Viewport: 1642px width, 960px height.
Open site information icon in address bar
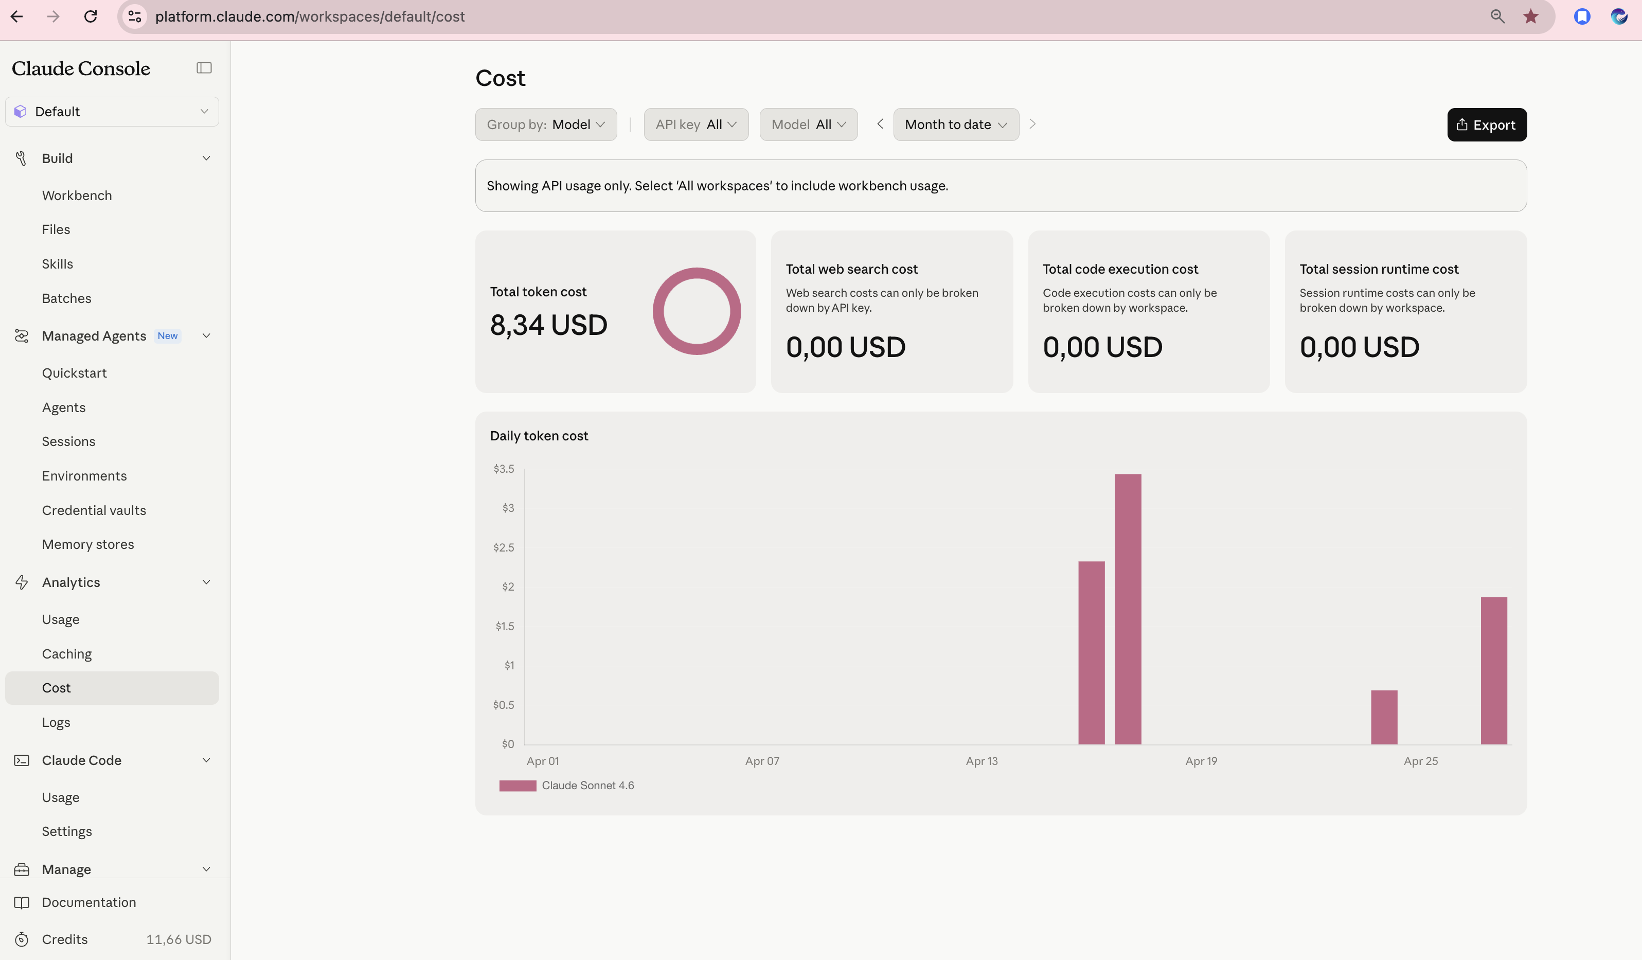pyautogui.click(x=135, y=16)
